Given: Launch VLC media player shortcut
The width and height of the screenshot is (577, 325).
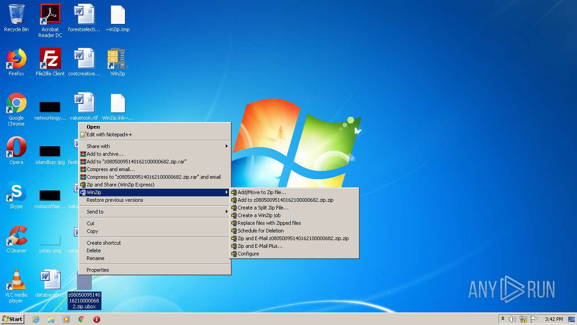Looking at the screenshot, I should tap(16, 287).
